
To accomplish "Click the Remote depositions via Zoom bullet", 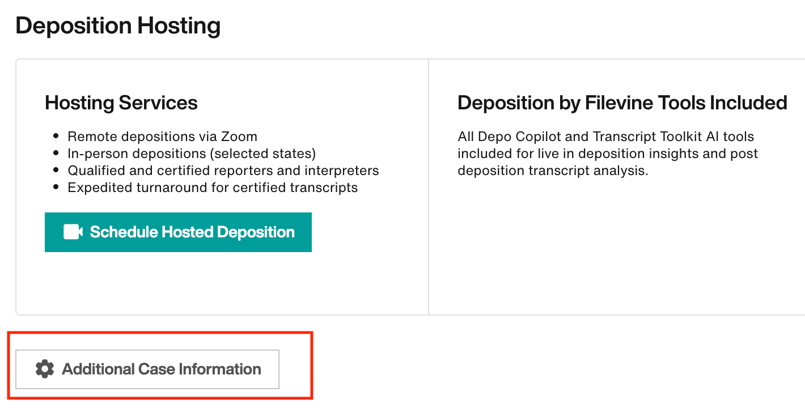I will pos(162,137).
